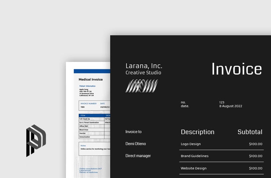
Task: Click invoice number 123
Action: (222, 102)
